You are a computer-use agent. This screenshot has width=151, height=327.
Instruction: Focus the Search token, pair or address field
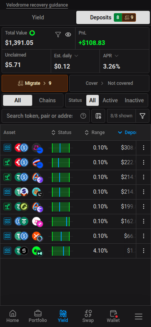pos(39,116)
